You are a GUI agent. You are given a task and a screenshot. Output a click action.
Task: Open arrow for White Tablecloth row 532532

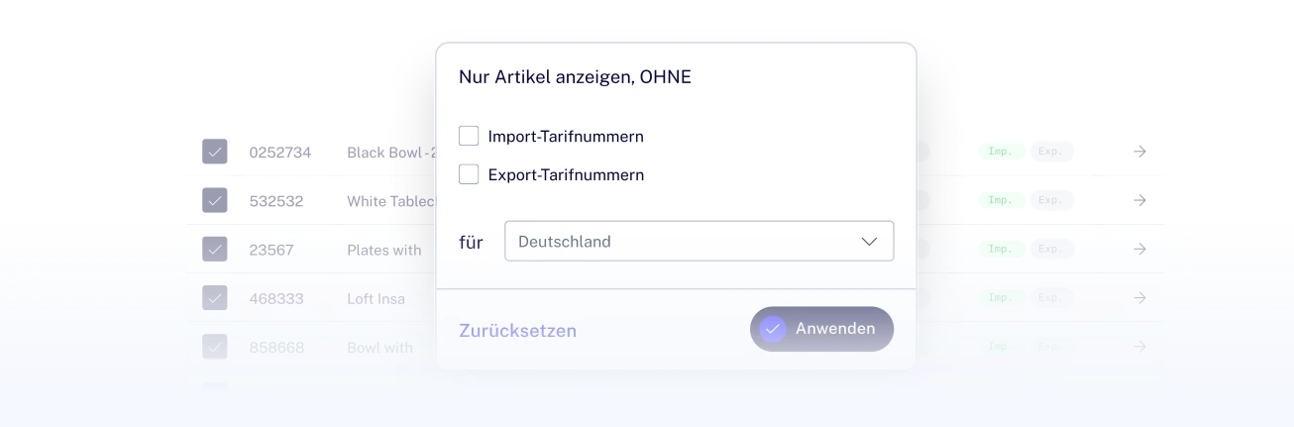point(1139,200)
